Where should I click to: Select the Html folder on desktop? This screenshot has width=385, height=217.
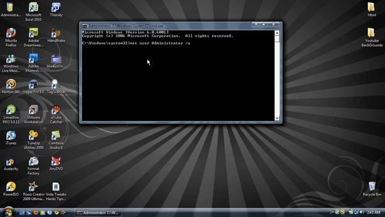coord(372,10)
